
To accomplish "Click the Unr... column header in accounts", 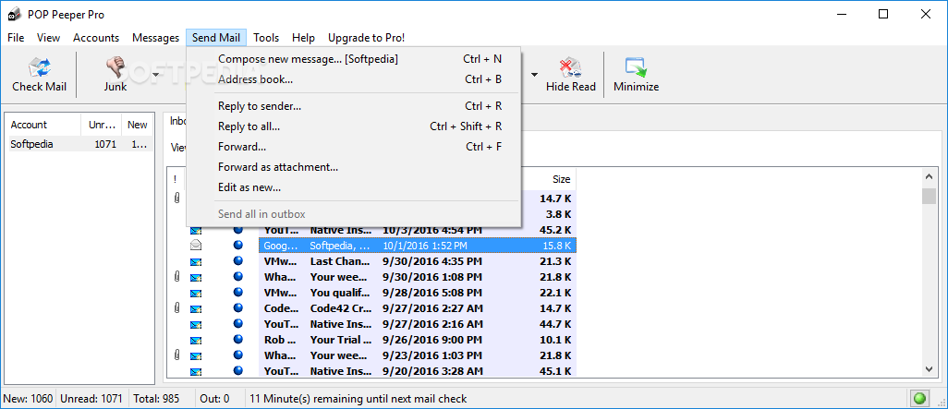I will click(x=102, y=125).
